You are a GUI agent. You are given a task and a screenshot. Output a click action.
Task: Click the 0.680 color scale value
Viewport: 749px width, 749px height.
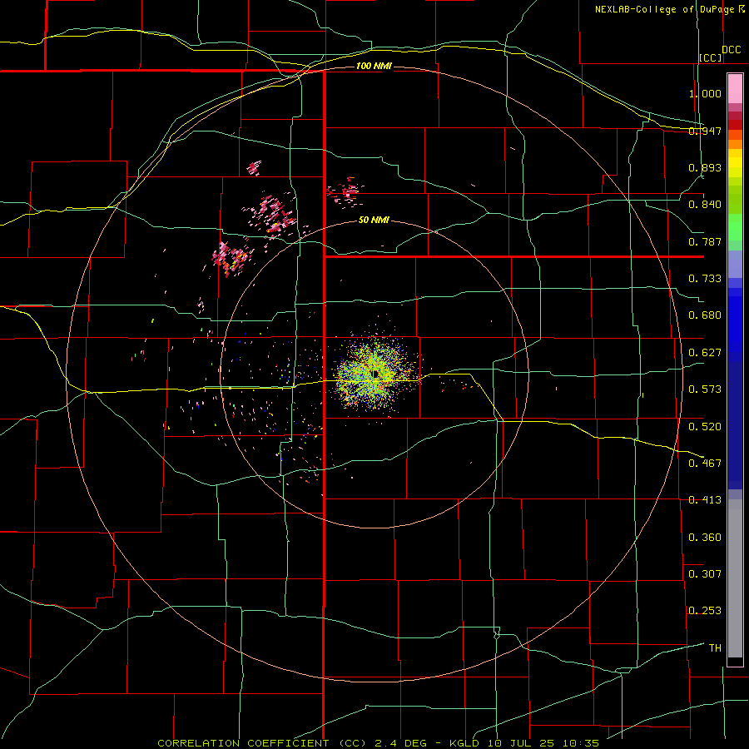(705, 315)
